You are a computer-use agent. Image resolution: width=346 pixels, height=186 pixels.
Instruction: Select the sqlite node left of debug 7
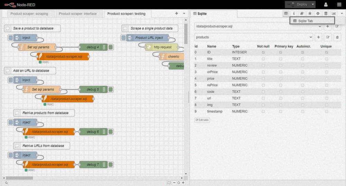point(49,165)
